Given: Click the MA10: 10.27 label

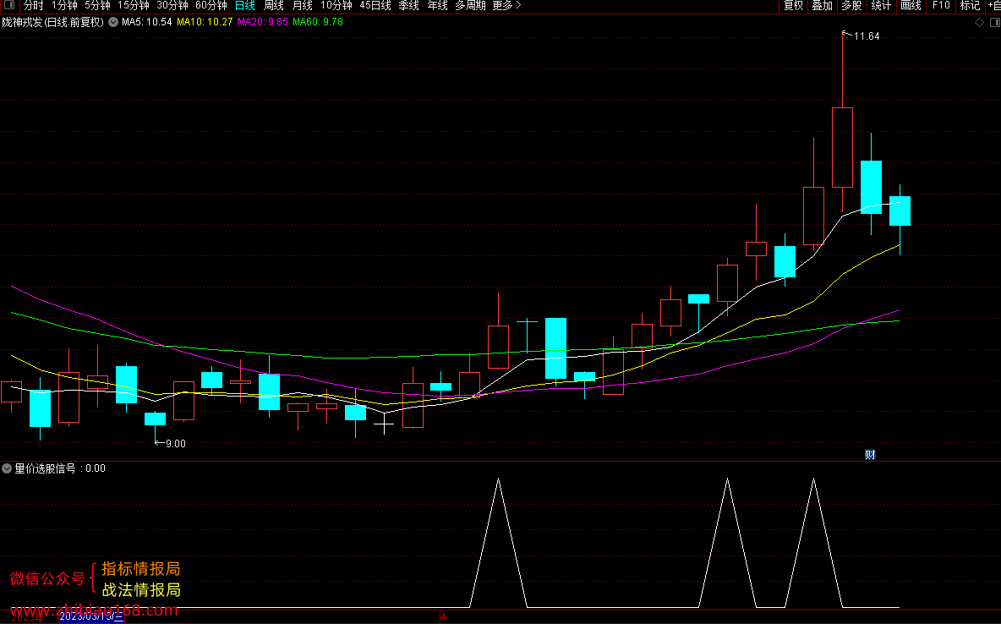Looking at the screenshot, I should [205, 22].
